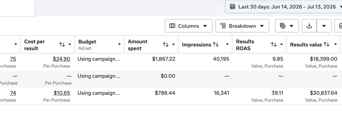This screenshot has width=342, height=121.
Task: Sort by Cost per result arrows
Action: point(62,44)
